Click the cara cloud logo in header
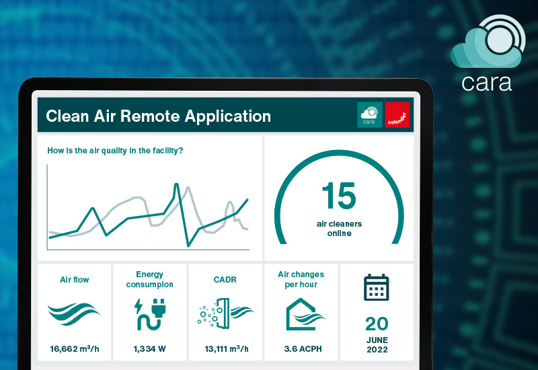 [370, 114]
